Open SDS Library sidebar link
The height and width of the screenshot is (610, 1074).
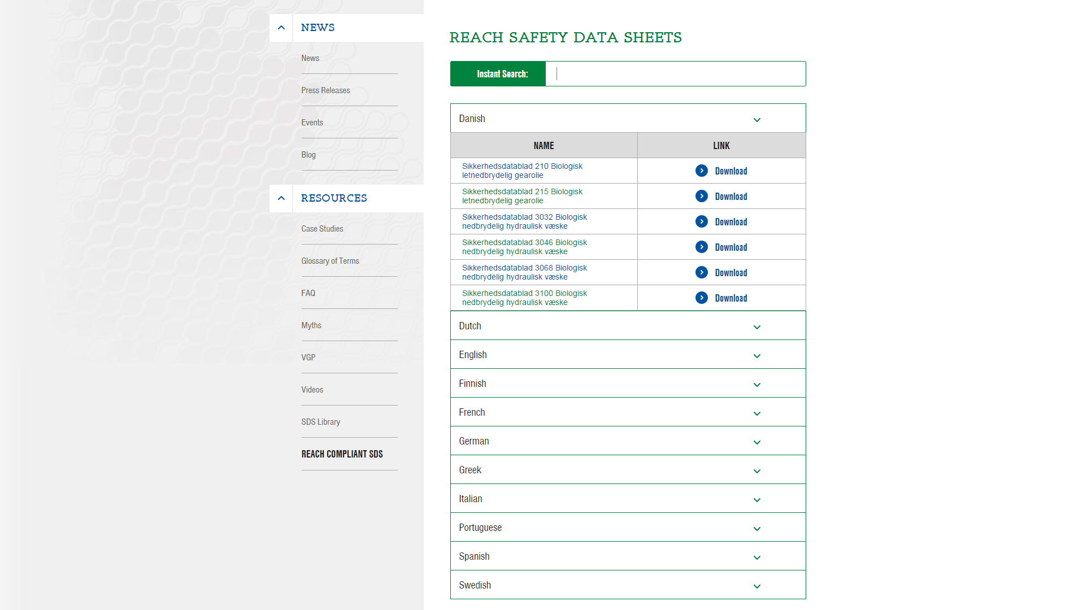pyautogui.click(x=320, y=422)
